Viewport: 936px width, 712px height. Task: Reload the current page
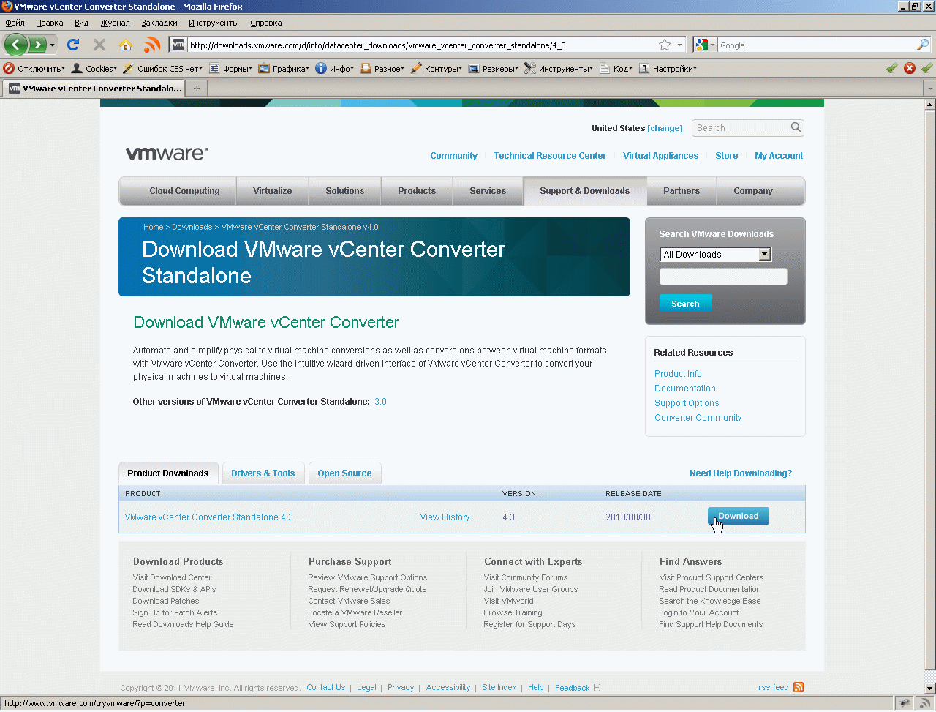click(x=72, y=45)
